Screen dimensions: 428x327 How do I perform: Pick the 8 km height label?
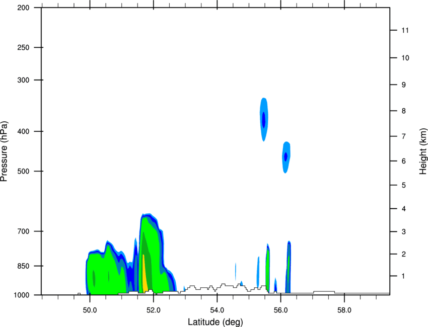[403, 111]
